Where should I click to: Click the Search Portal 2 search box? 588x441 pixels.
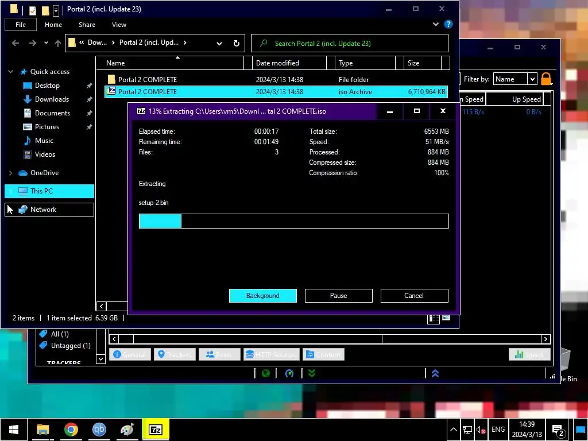coord(350,44)
